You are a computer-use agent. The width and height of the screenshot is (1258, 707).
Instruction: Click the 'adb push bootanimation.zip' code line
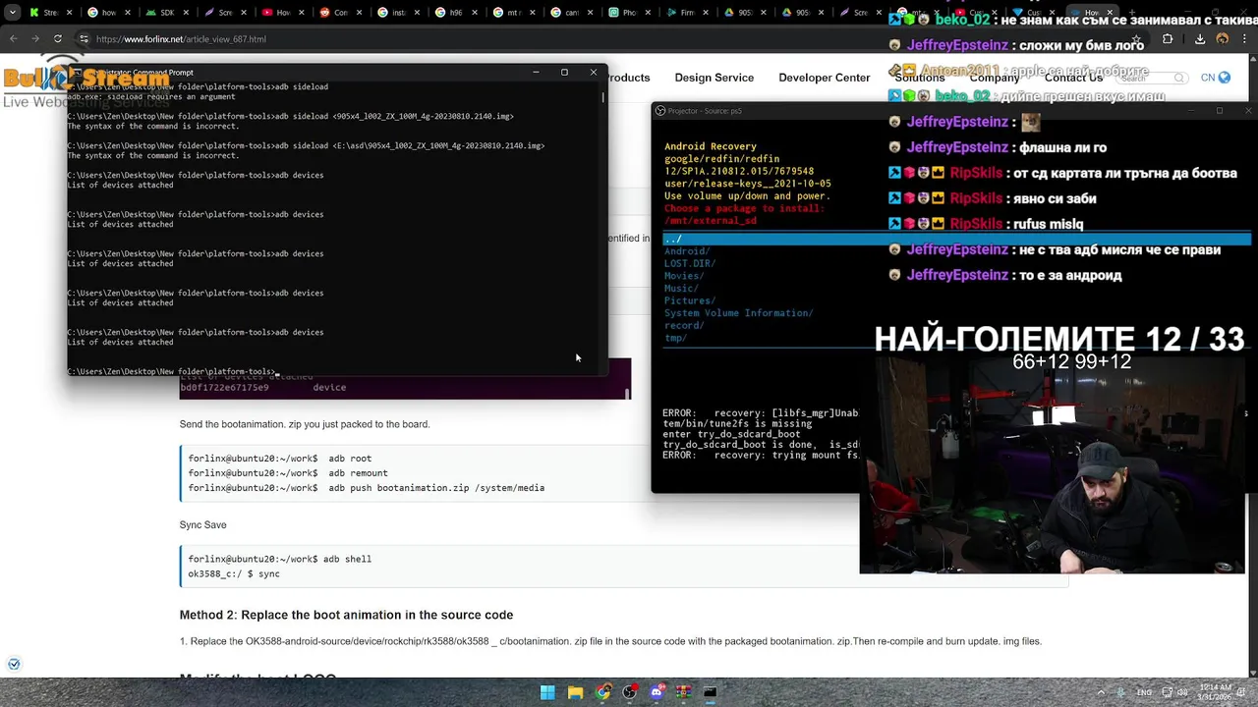pyautogui.click(x=366, y=488)
